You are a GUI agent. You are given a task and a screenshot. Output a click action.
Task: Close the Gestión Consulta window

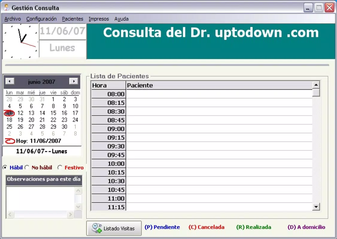click(x=329, y=8)
